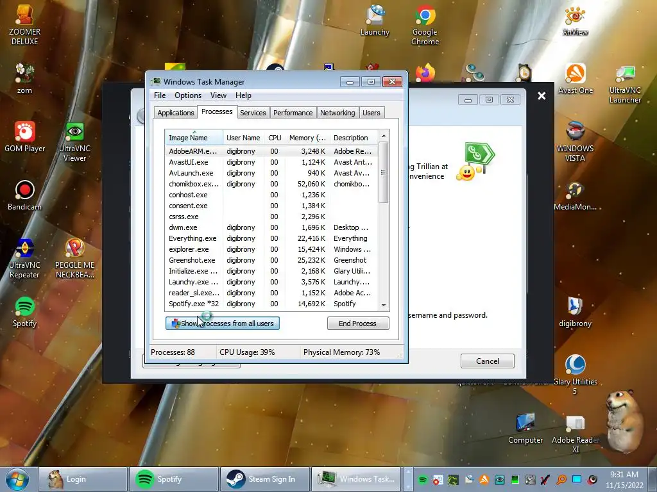This screenshot has height=492, width=657.
Task: Select the PEGGLE ME NECKBEA... desktop icon
Action: (x=74, y=259)
